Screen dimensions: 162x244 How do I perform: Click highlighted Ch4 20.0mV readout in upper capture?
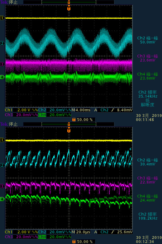point(55,115)
